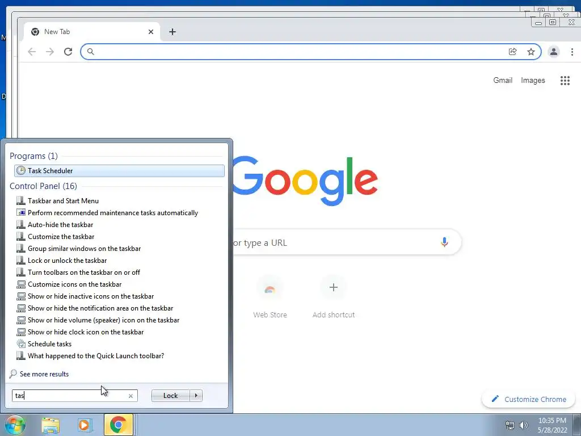
Task: Click the Windows Start orb
Action: tap(15, 425)
